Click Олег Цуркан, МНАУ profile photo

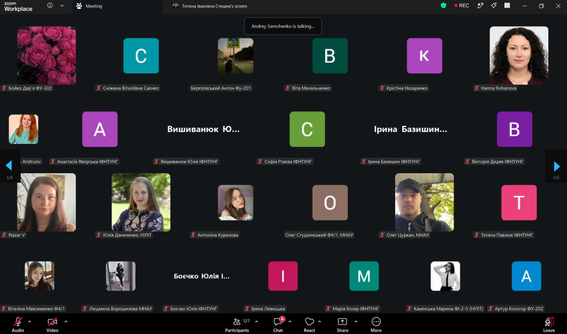424,202
